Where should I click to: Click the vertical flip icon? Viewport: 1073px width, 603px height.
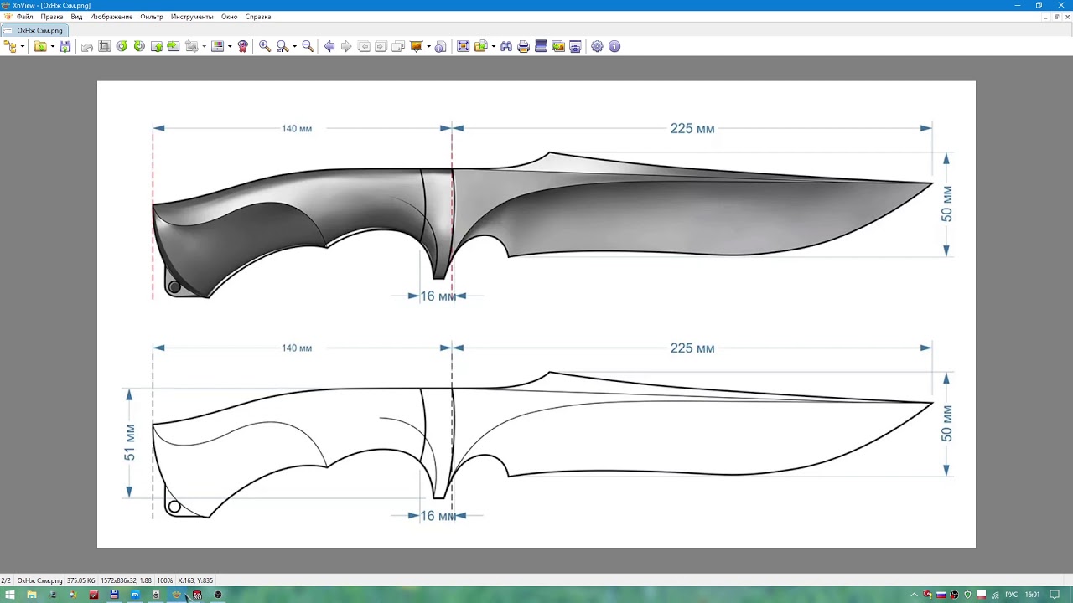157,47
